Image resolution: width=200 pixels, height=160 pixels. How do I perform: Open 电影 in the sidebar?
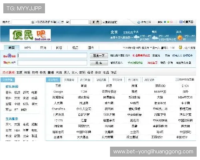[34, 92]
